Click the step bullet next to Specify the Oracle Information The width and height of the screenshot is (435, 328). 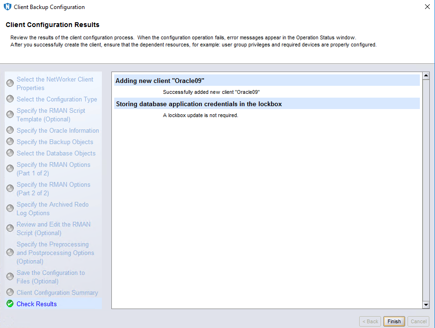click(x=10, y=130)
